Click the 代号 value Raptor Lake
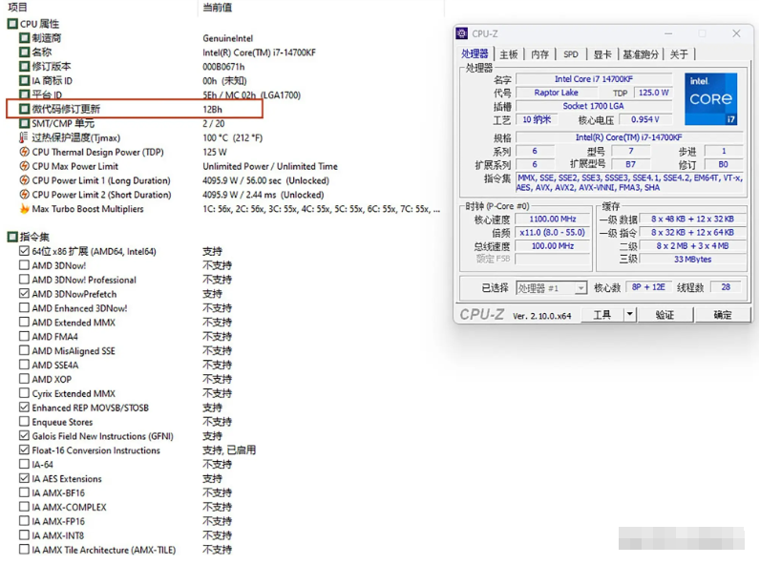This screenshot has height=565, width=760. [556, 93]
